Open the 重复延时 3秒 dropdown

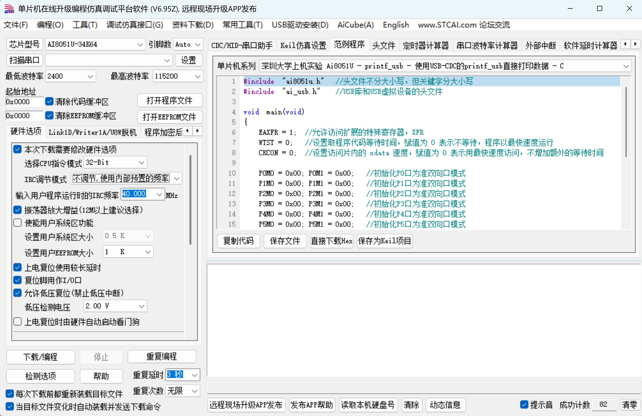point(183,375)
